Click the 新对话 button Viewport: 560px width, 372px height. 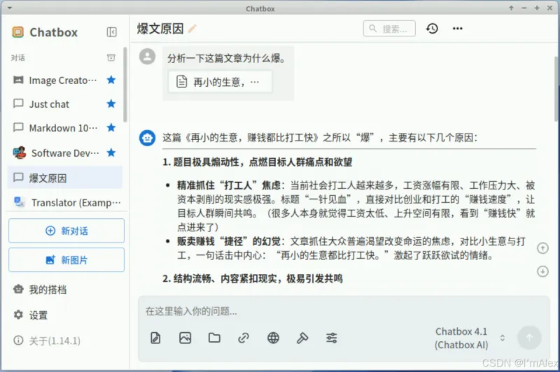[x=66, y=231]
